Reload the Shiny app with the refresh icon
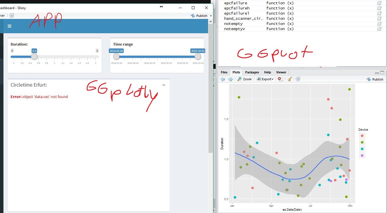Viewport: 387px width, 213px height. [x=11, y=15]
